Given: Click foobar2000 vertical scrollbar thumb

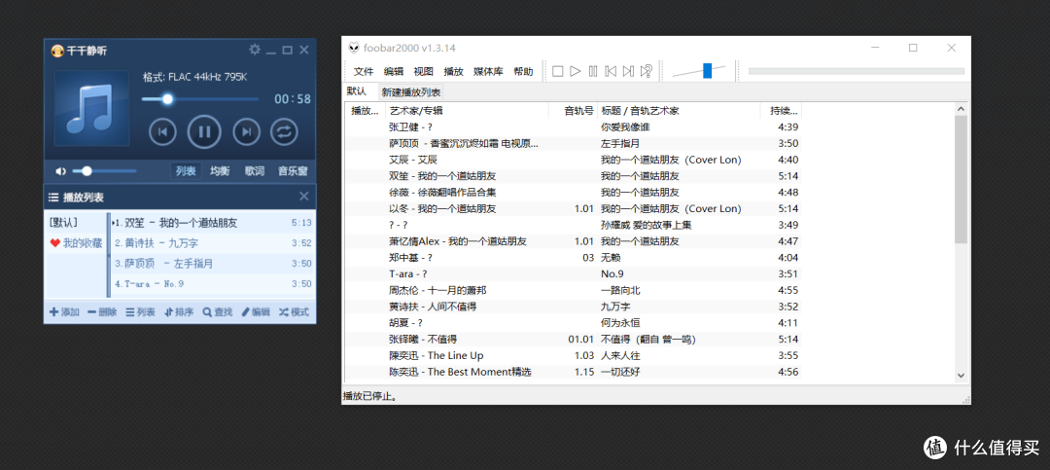Looking at the screenshot, I should (961, 179).
